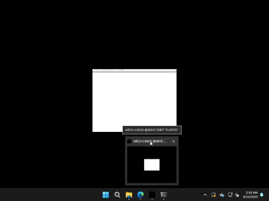Image resolution: width=269 pixels, height=201 pixels.
Task: Open File Explorer from the taskbar
Action: point(129,195)
